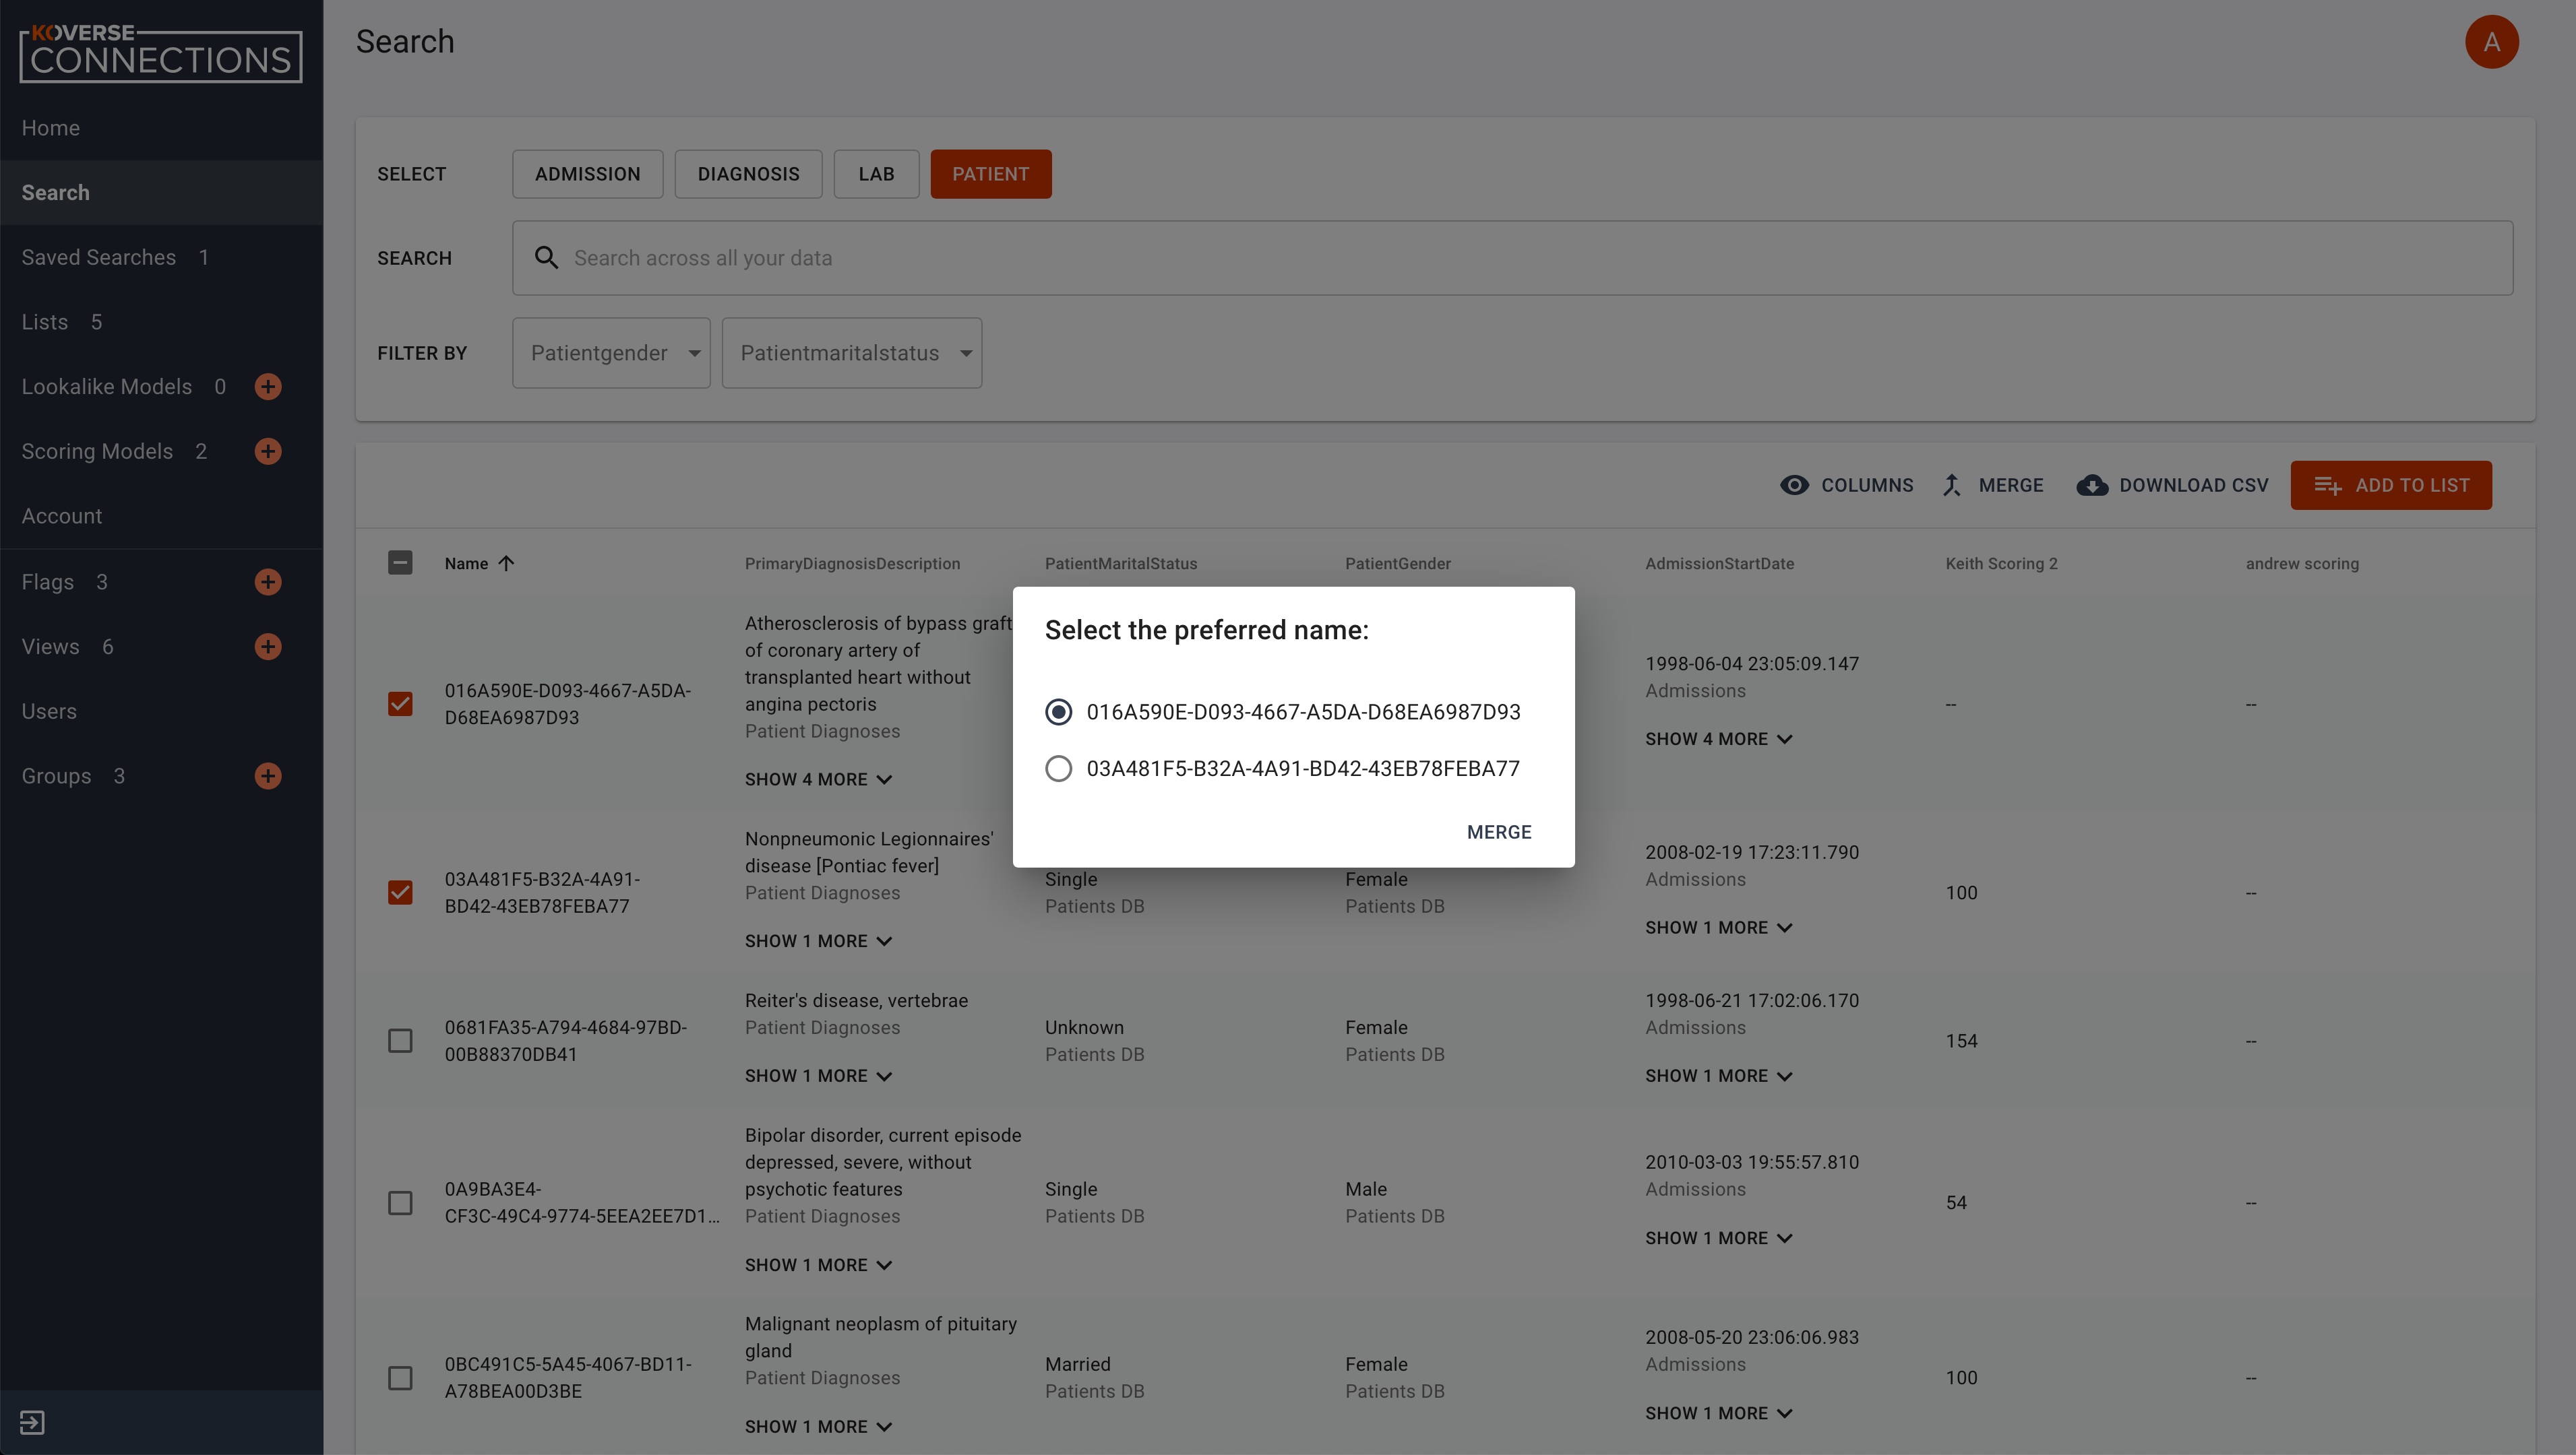Expand Show 4 More under Atherosclerosis diagnosis

818,779
